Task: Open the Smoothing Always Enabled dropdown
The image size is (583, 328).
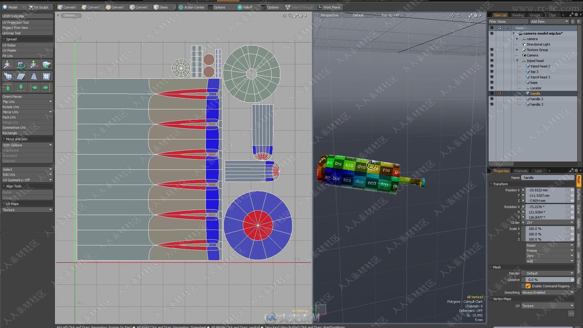Action: (547, 292)
